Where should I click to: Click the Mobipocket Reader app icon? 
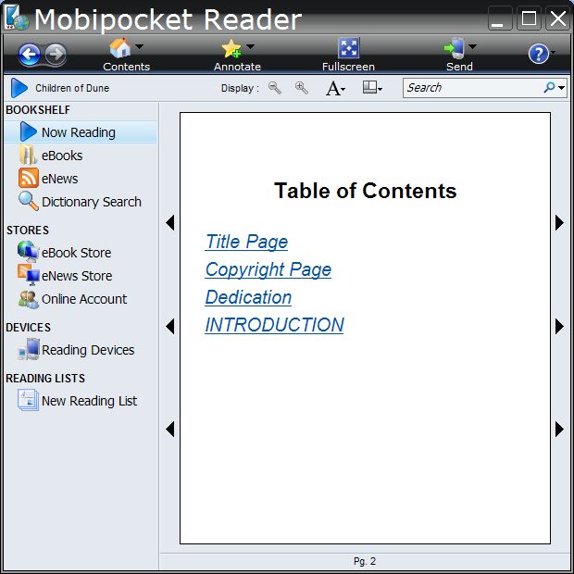16,18
